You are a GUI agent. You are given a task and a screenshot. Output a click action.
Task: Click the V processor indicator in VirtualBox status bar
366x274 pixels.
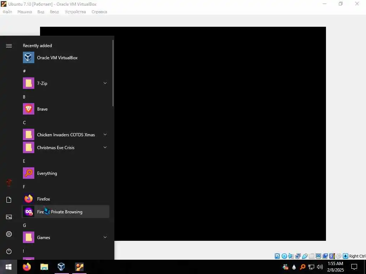(x=332, y=256)
